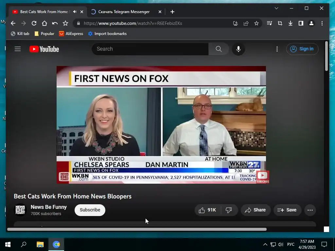This screenshot has height=251, width=335.
Task: Switch the РУС input language
Action: [x=291, y=244]
